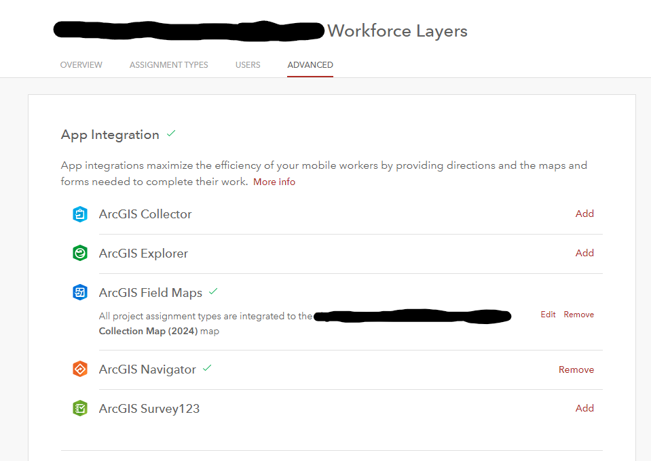Screen dimensions: 651x461
Task: Click the ArcGIS Field Maps app icon
Action: click(80, 292)
